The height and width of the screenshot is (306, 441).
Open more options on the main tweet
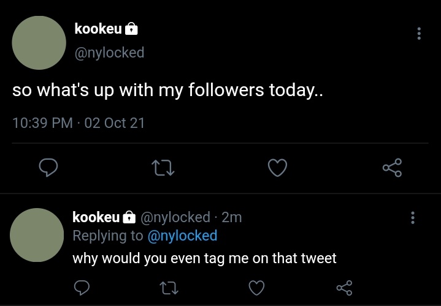tap(419, 34)
